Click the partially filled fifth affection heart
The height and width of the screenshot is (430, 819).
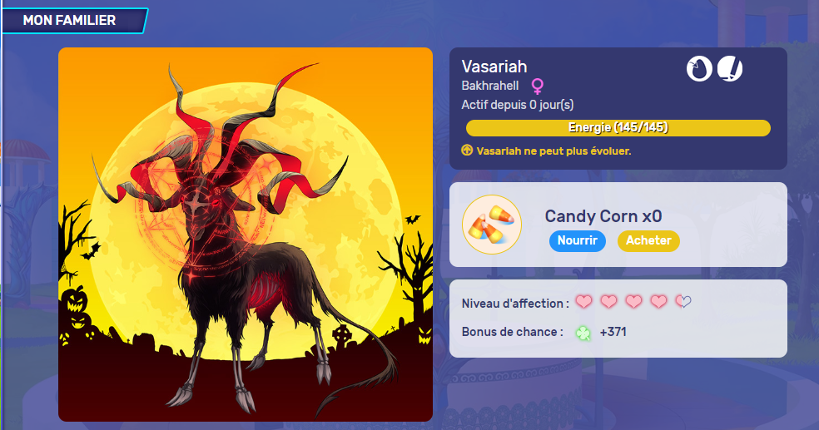tap(683, 302)
